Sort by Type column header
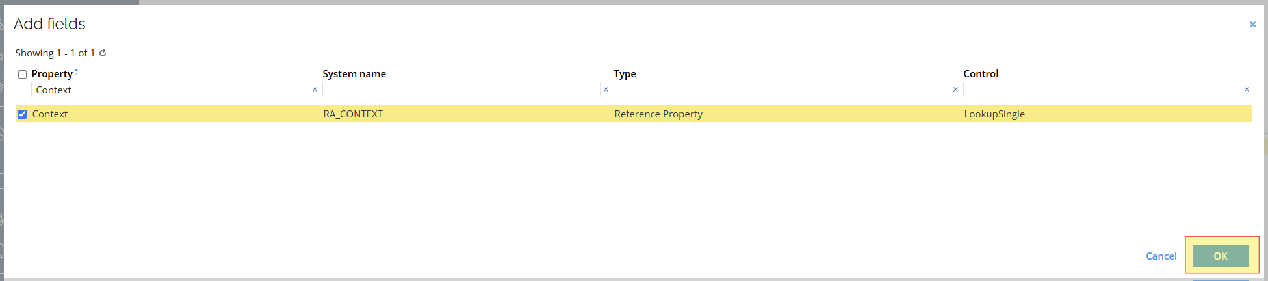This screenshot has height=281, width=1268. [x=625, y=74]
